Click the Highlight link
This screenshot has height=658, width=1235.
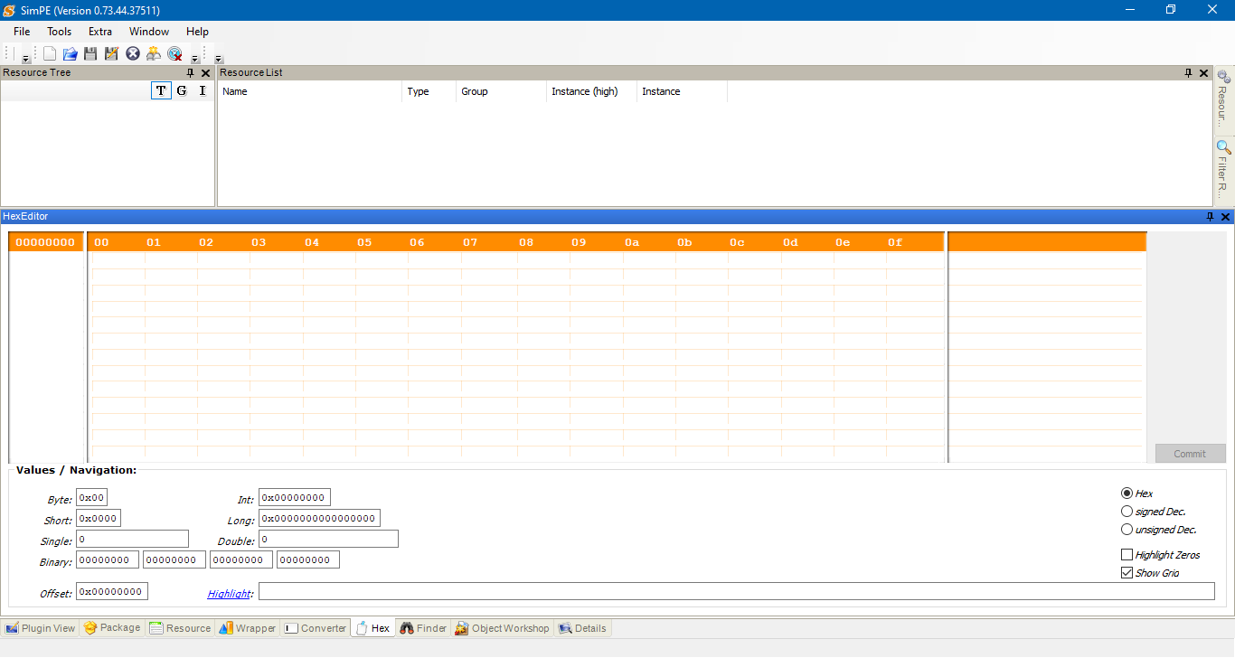click(229, 594)
